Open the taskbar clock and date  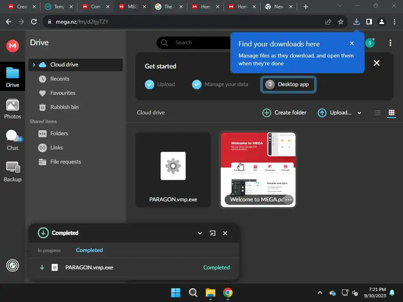[375, 293]
